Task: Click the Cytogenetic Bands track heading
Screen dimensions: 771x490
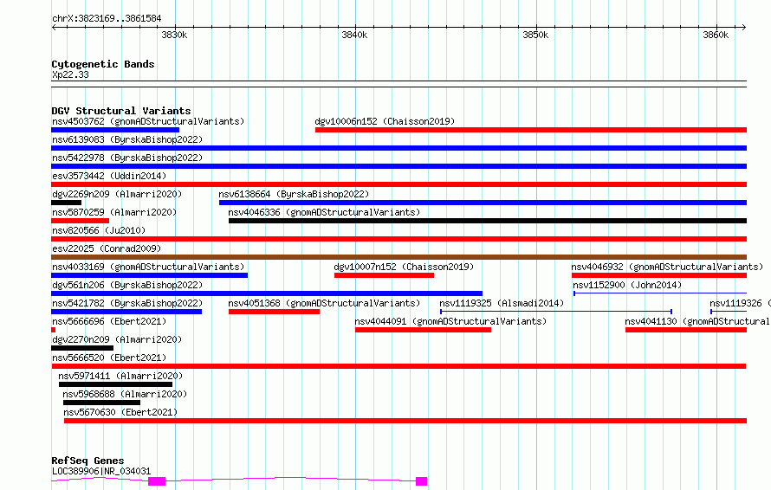Action: (x=103, y=64)
